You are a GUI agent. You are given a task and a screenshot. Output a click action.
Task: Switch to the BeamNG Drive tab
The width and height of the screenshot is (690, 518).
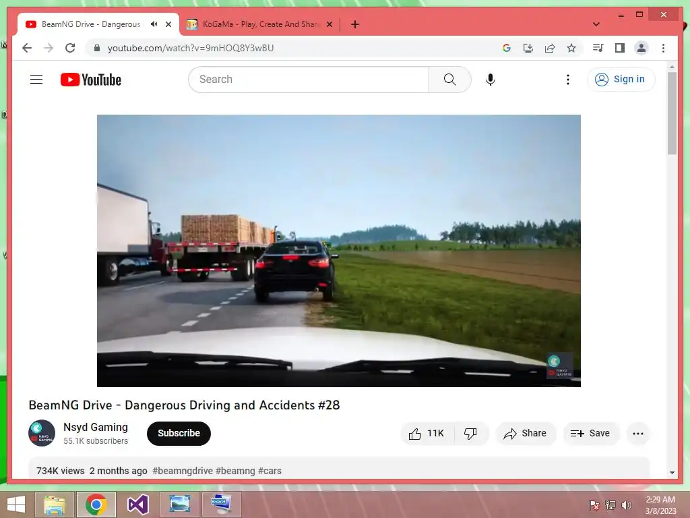(91, 24)
